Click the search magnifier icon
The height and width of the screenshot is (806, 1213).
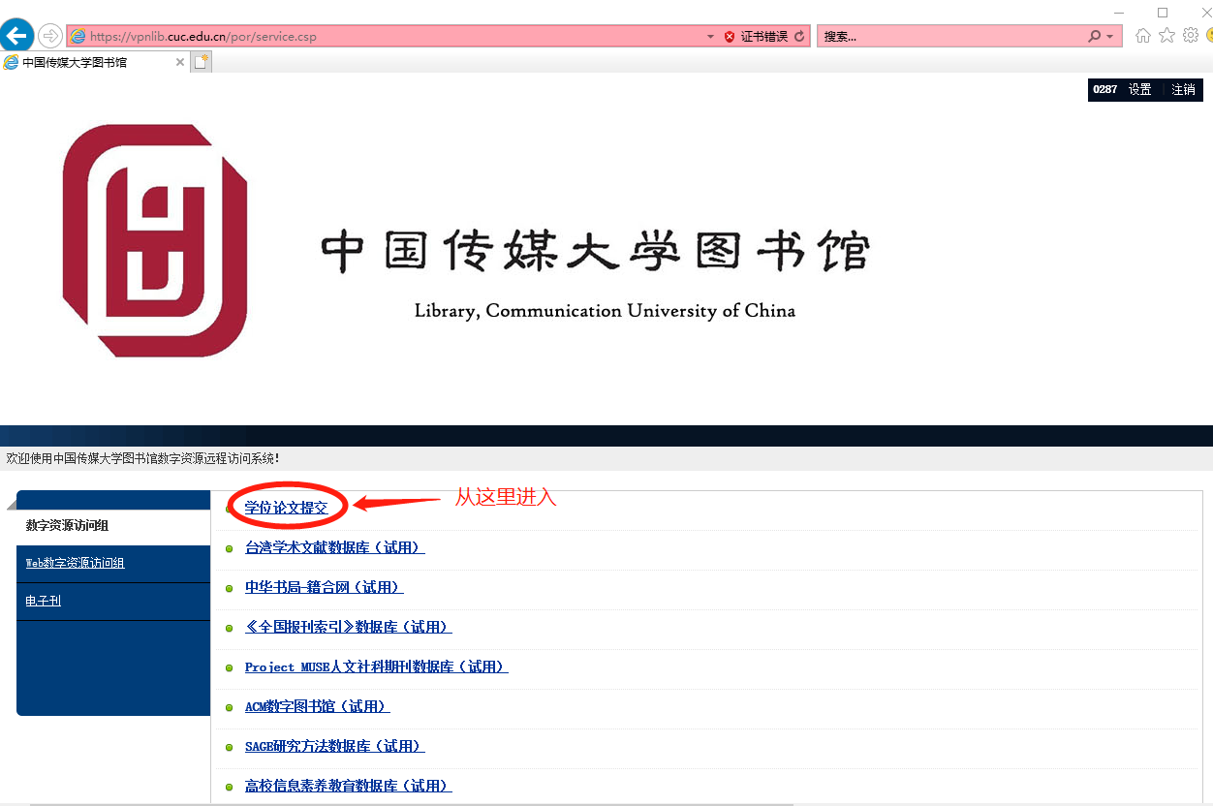(x=1095, y=37)
